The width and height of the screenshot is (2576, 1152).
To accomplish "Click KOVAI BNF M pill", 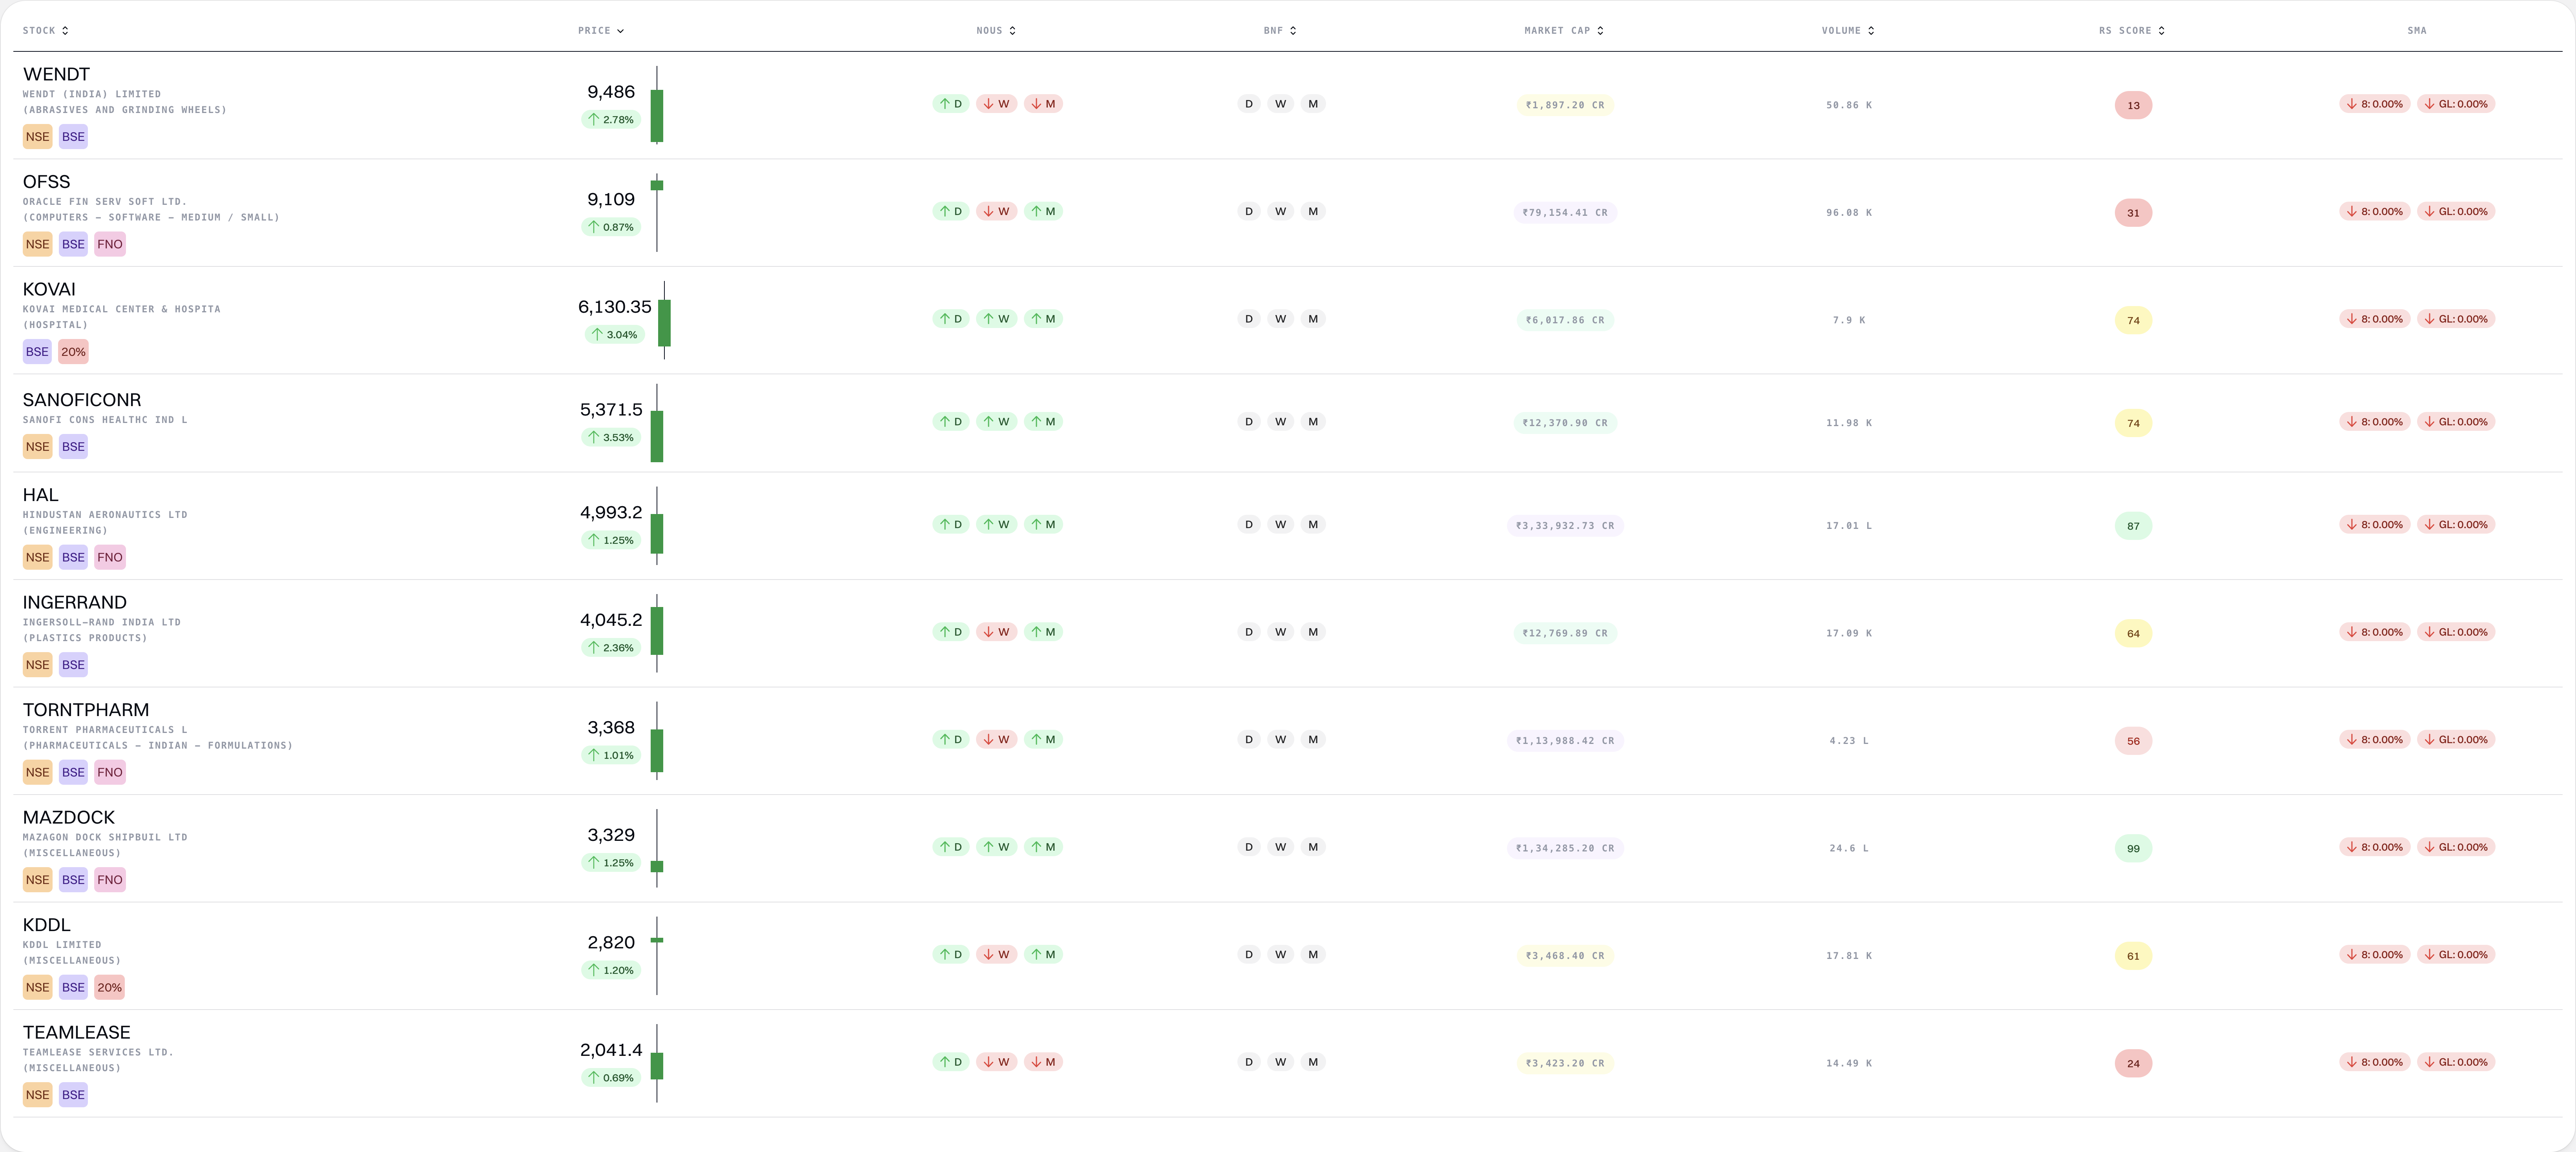I will [x=1313, y=319].
